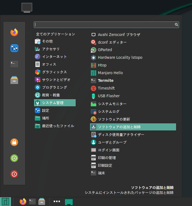Open Firefox from the favorites sidebar

point(14,32)
